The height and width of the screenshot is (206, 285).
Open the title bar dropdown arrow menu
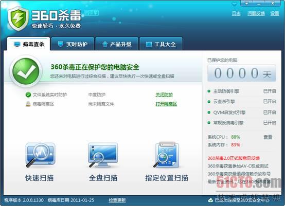pyautogui.click(x=246, y=3)
